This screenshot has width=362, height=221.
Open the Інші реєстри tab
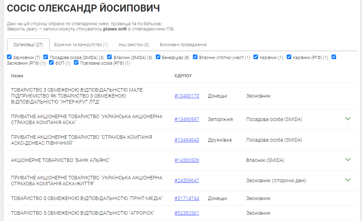[x=133, y=45]
